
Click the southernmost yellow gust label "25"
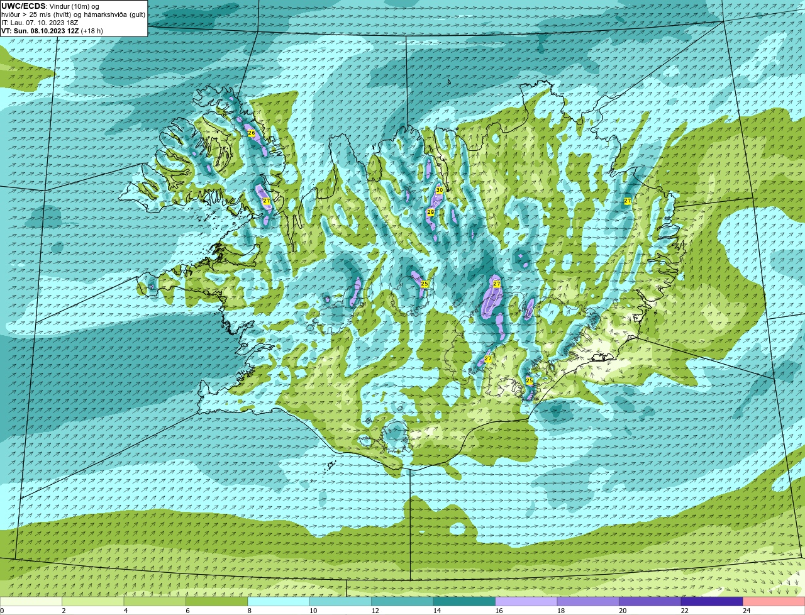529,381
